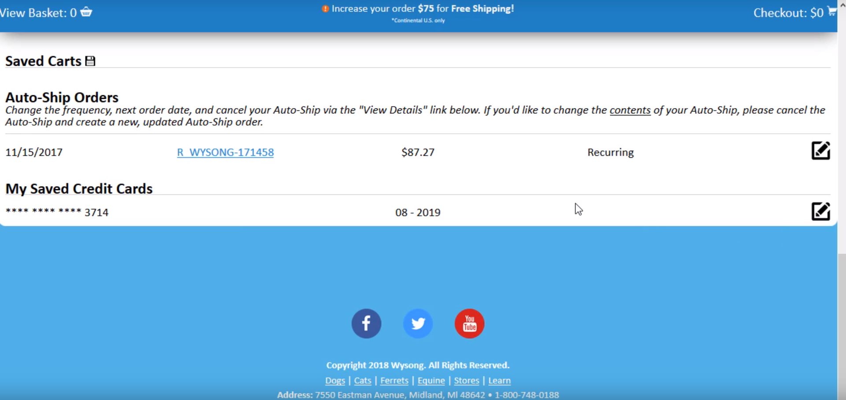846x400 pixels.
Task: Edit the Recurring auto-ship order icon
Action: [x=820, y=151]
